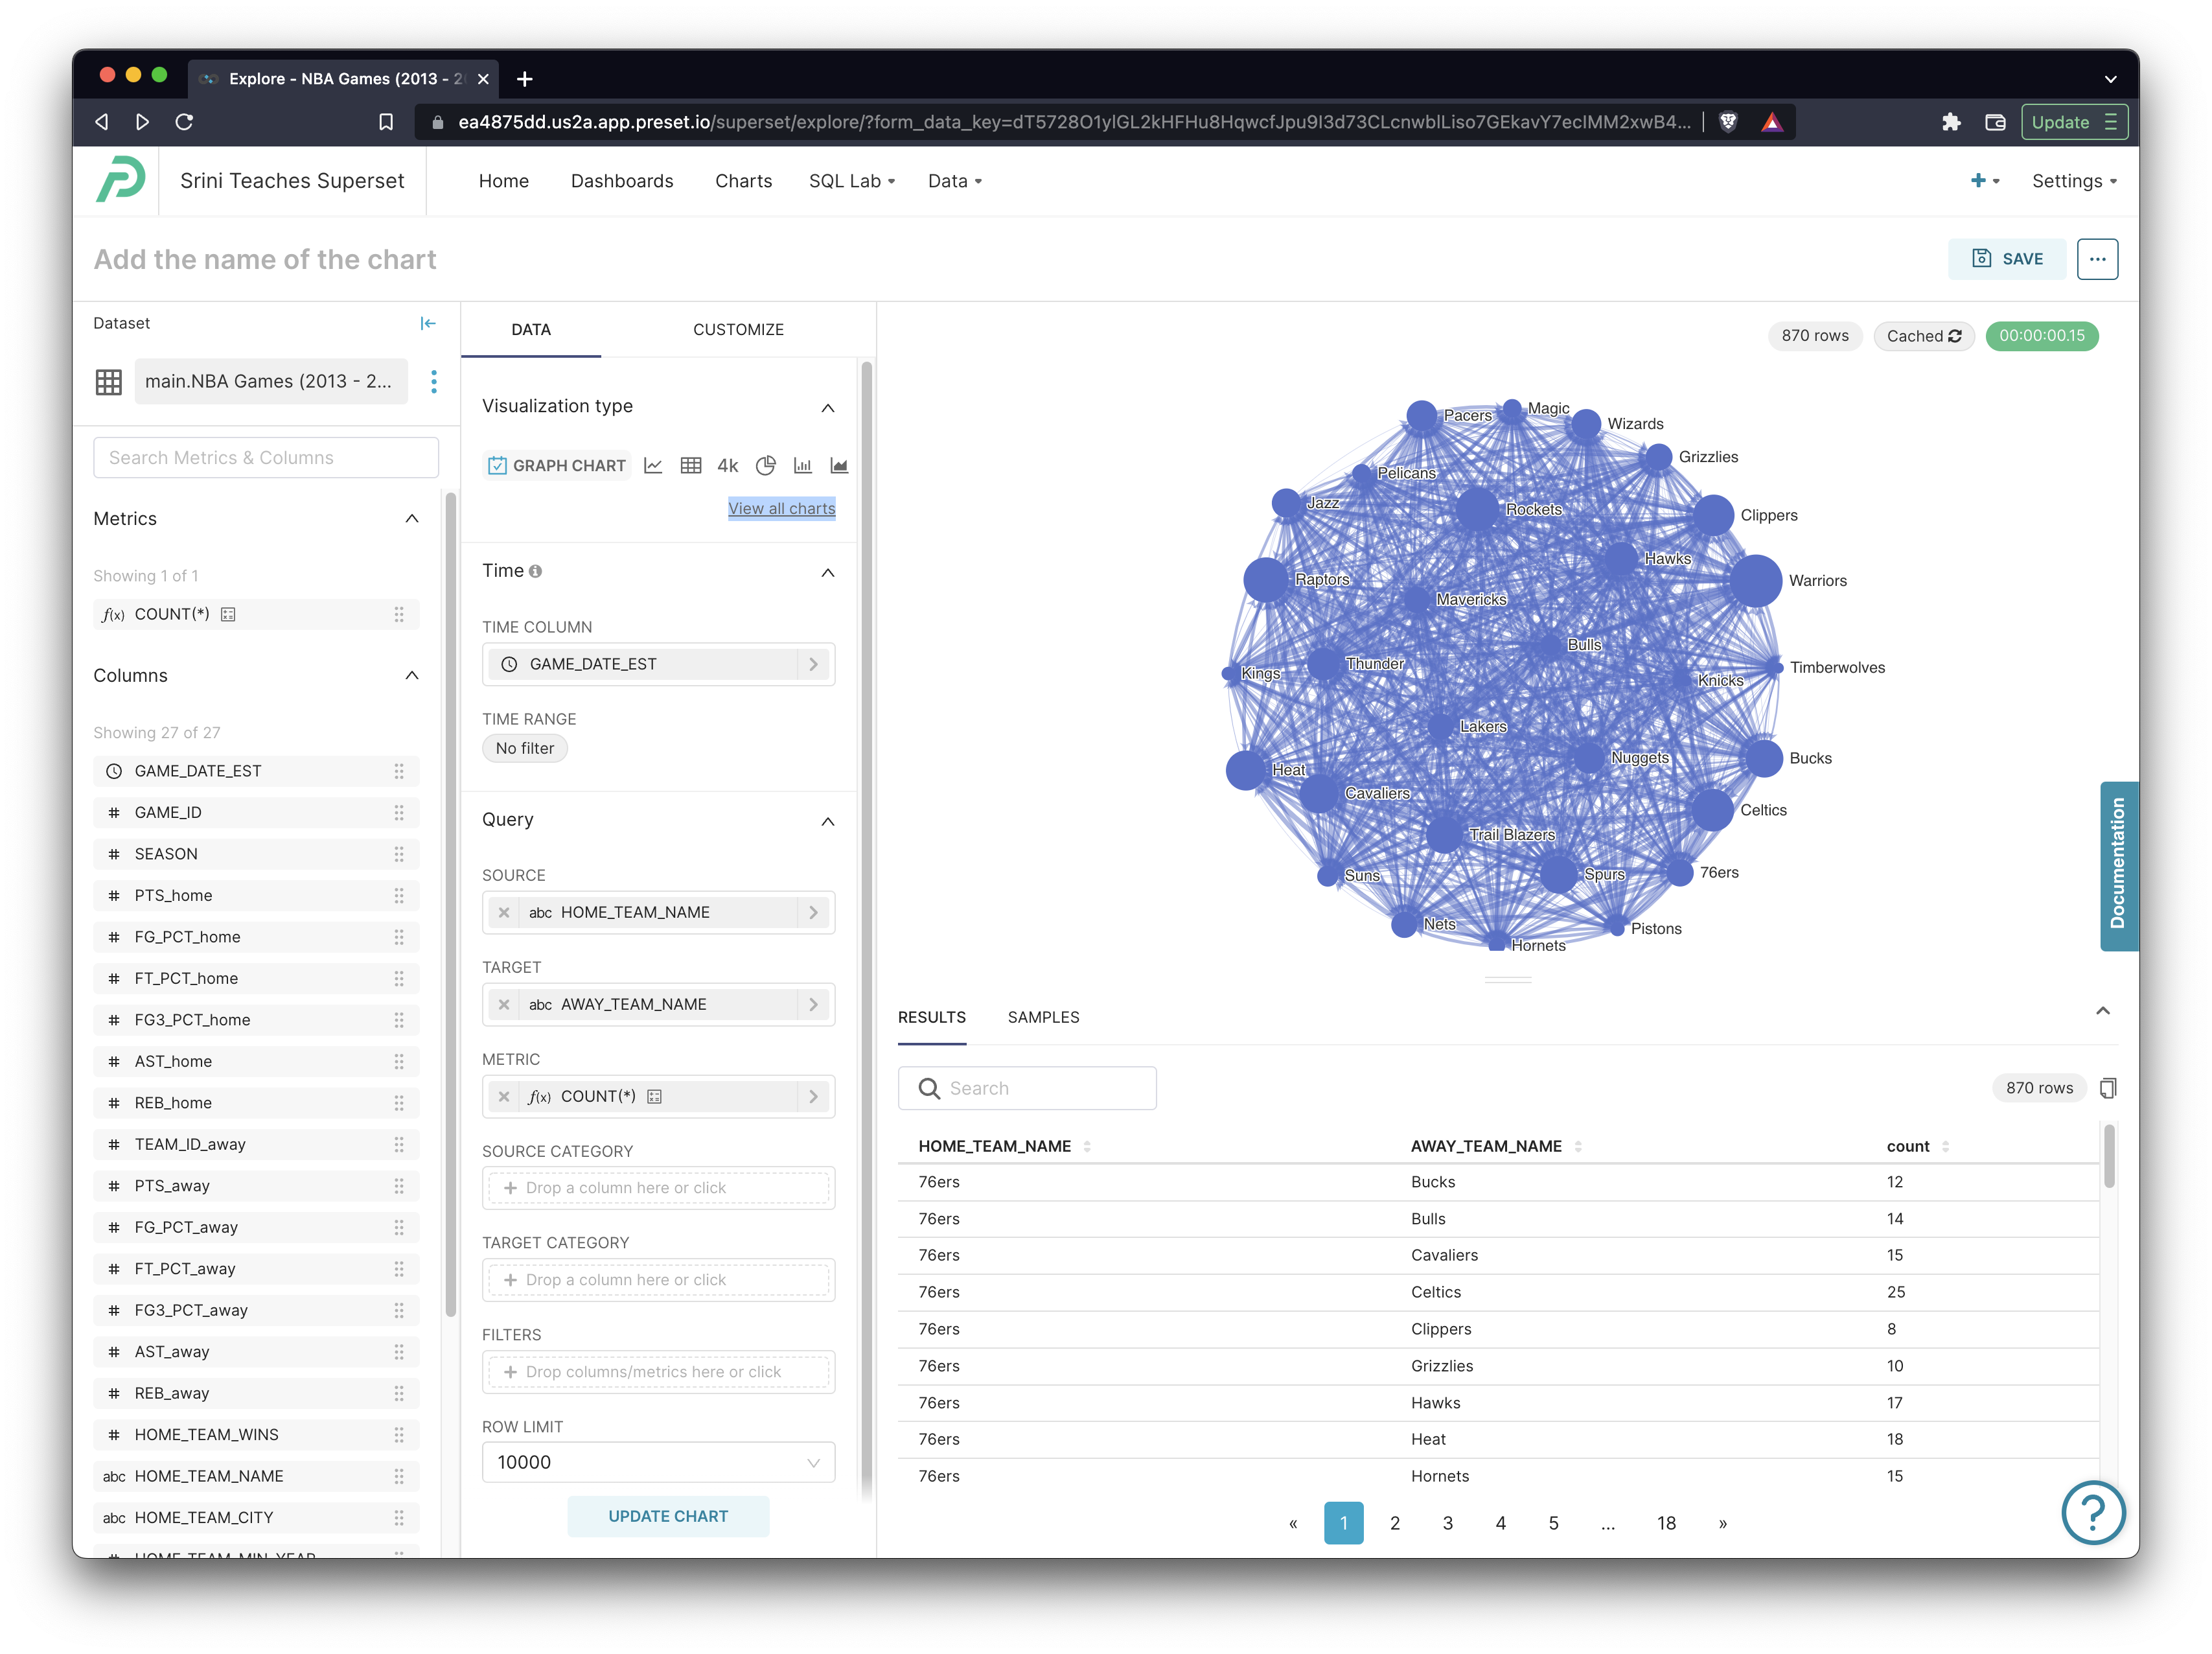Open the View all charts link
This screenshot has width=2212, height=1654.
point(781,508)
